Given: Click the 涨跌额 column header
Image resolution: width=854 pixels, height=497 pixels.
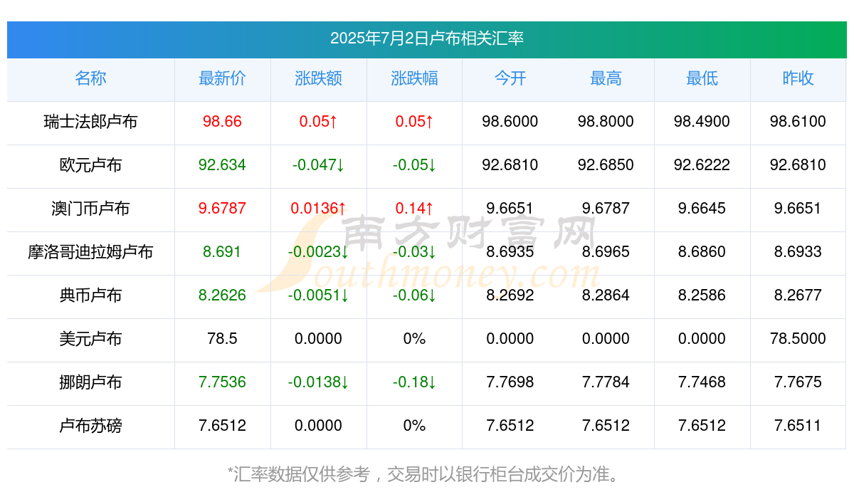Looking at the screenshot, I should coord(318,78).
